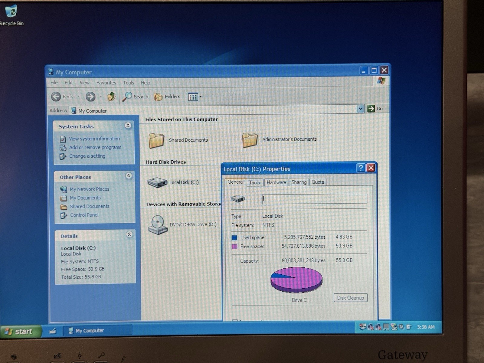Open the Search tool
Screen dimensions: 484x363
pyautogui.click(x=135, y=96)
